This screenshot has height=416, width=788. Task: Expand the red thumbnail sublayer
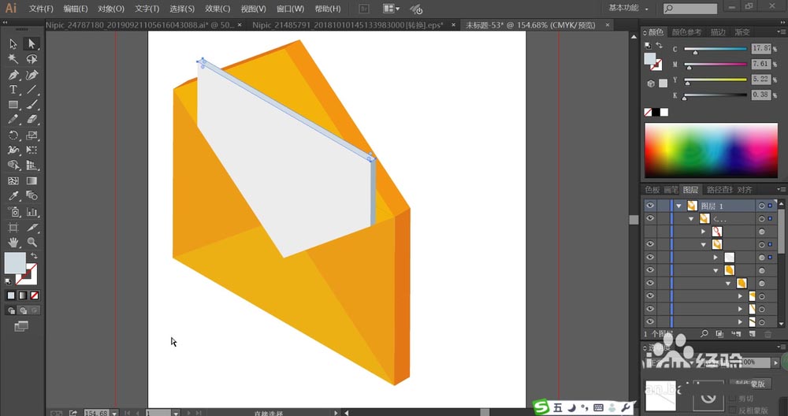pyautogui.click(x=704, y=232)
